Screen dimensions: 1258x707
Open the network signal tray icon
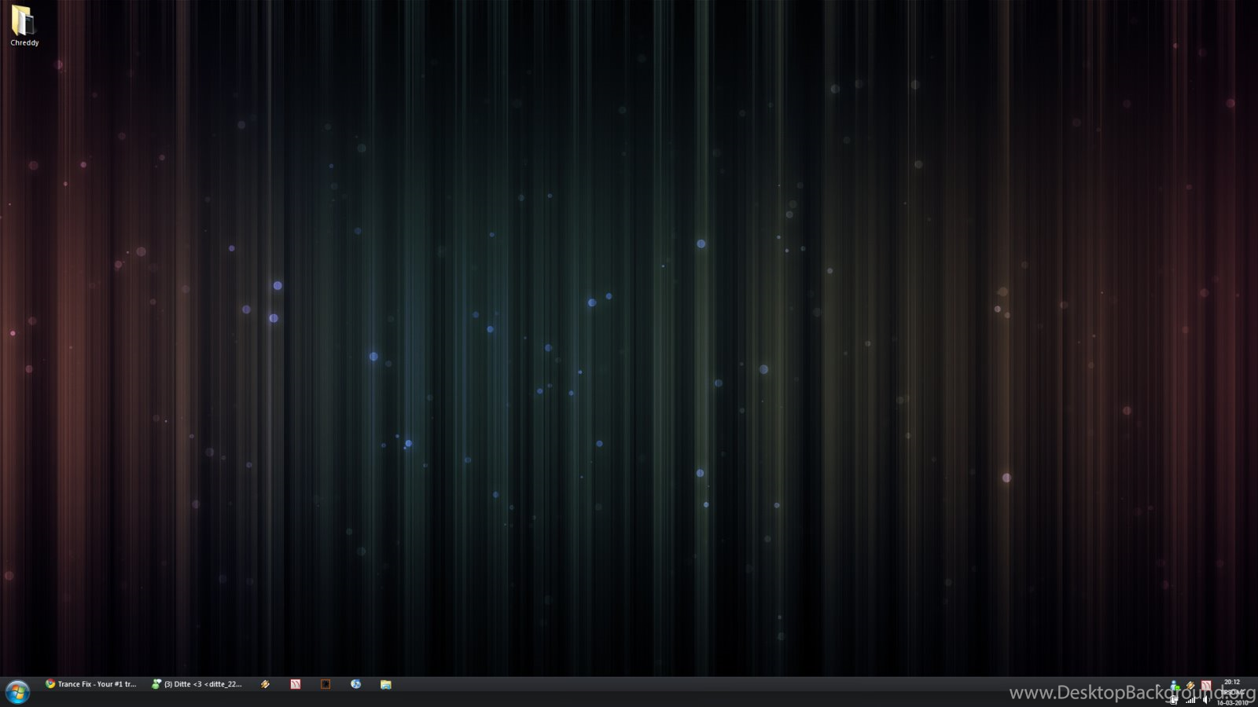pos(1190,700)
